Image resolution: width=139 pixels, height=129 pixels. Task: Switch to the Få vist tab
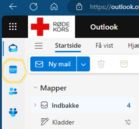[104, 46]
